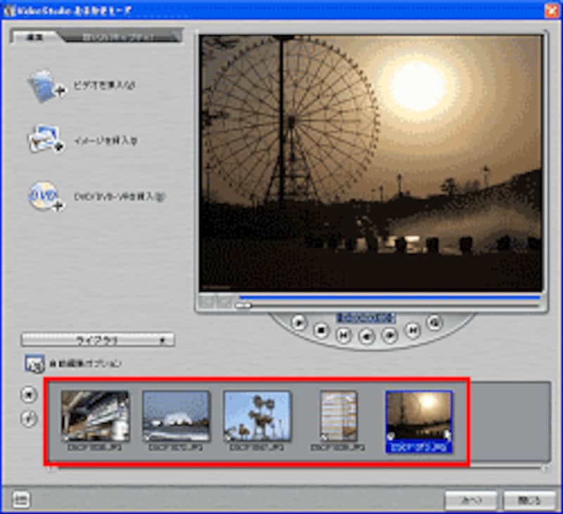Click the insert image (イメージを挿入) icon
Image resolution: width=563 pixels, height=514 pixels.
pos(46,140)
